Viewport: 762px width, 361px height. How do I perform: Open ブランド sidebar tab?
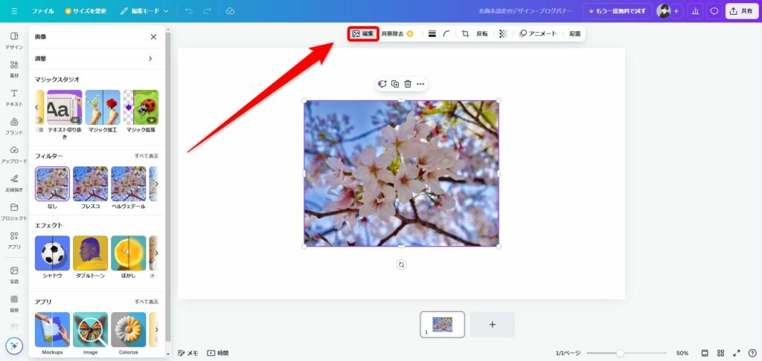pyautogui.click(x=14, y=126)
